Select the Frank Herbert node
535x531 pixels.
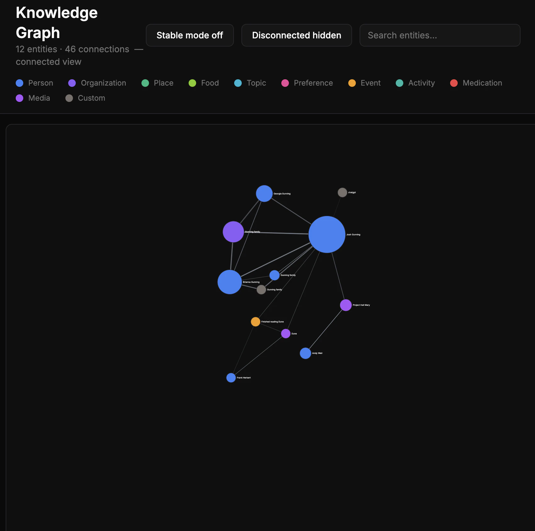231,377
